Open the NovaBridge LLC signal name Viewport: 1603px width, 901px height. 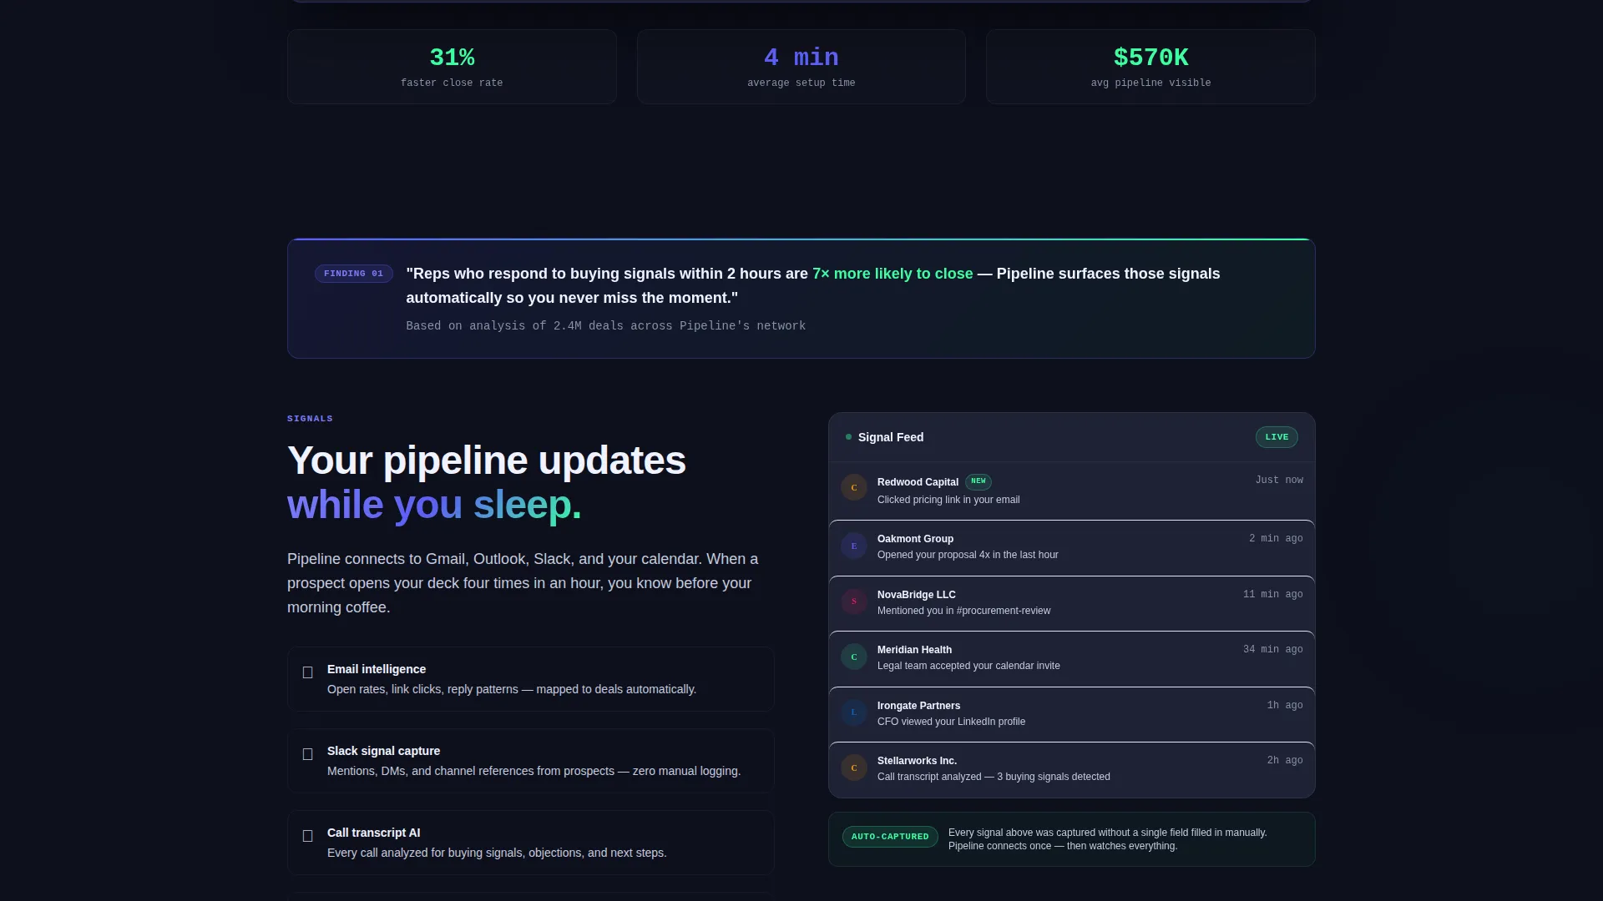[917, 595]
